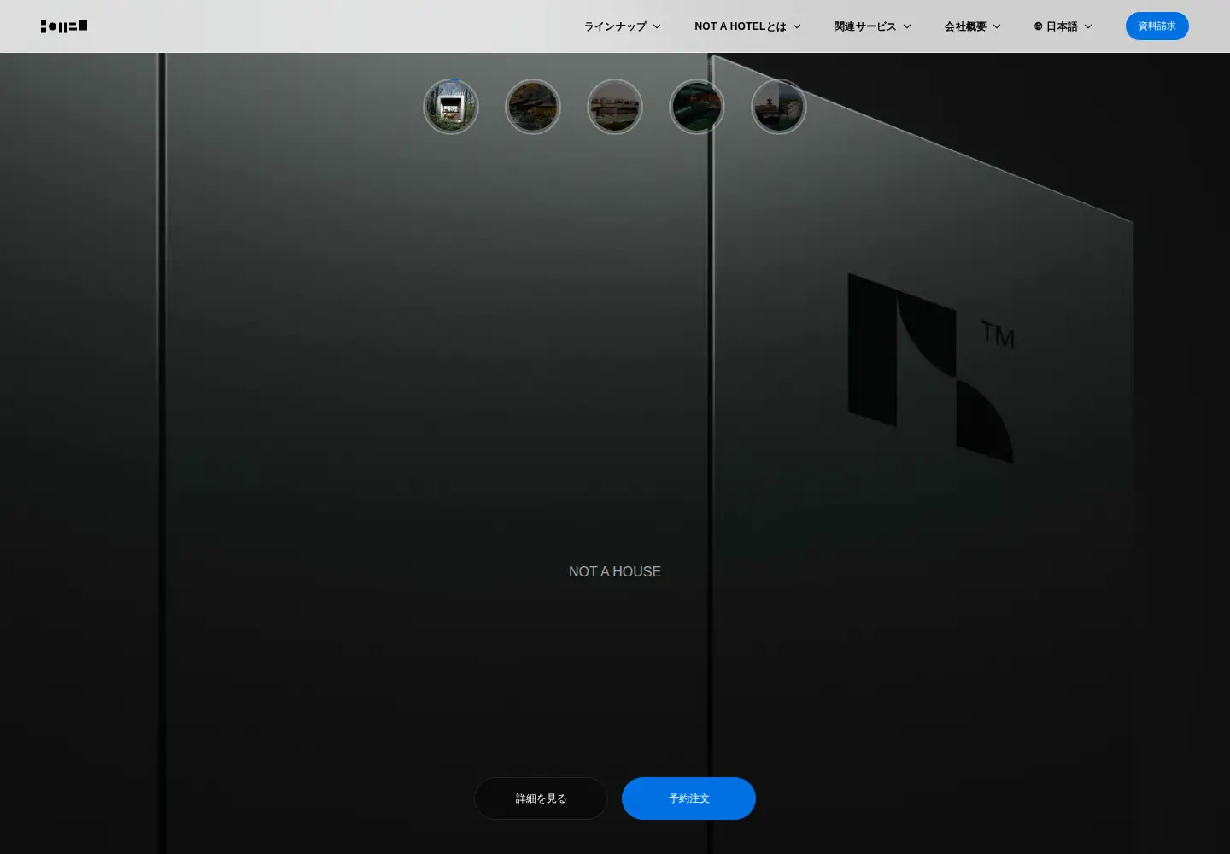The width and height of the screenshot is (1230, 854).
Task: Select the fifth slide thumbnail with pagoda
Action: point(779,107)
